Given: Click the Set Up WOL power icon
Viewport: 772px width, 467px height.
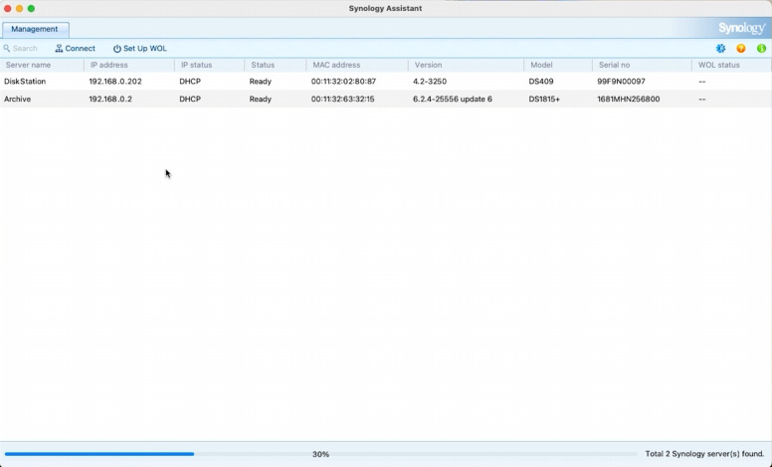Looking at the screenshot, I should tap(117, 48).
